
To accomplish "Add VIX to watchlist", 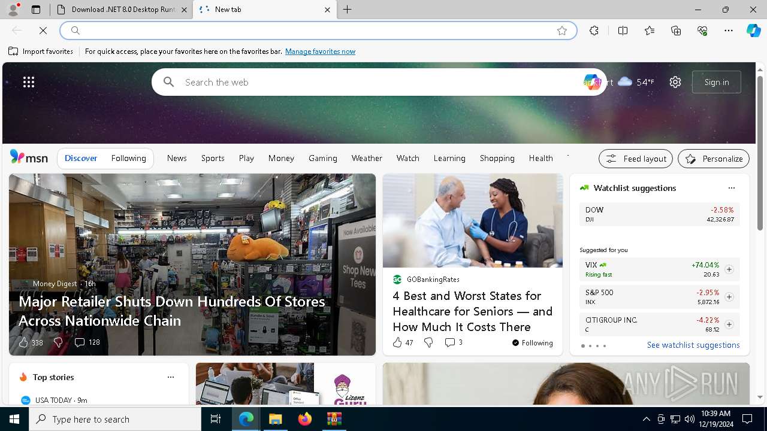I will point(729,269).
